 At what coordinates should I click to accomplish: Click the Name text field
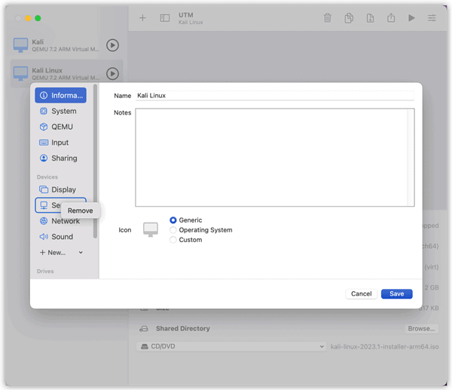click(274, 96)
